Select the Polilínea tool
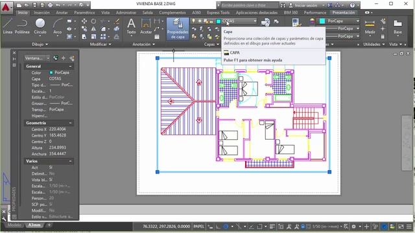Screen dimensions: 415x233 point(22,26)
